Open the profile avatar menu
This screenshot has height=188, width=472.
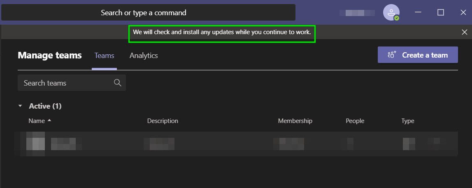[x=391, y=12]
